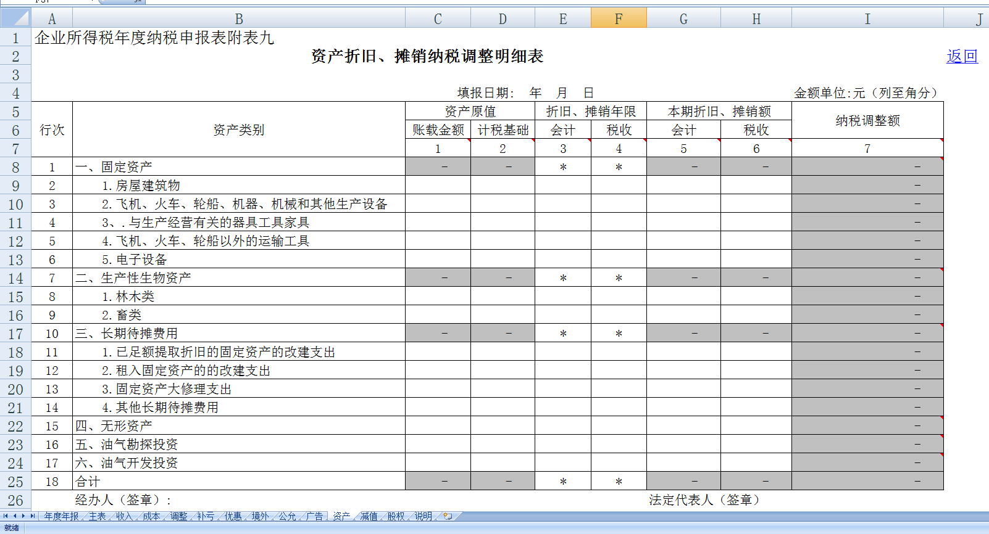Select column F header
The height and width of the screenshot is (534, 989).
(x=618, y=19)
